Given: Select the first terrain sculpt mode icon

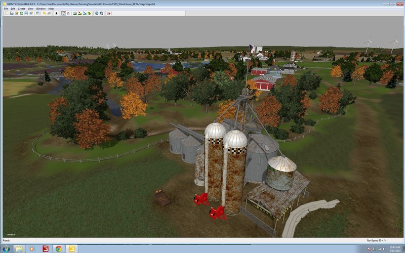Looking at the screenshot, I should coord(74,13).
